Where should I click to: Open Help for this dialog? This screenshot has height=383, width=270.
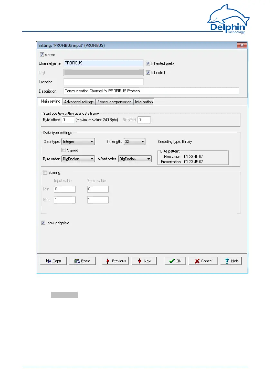click(231, 261)
